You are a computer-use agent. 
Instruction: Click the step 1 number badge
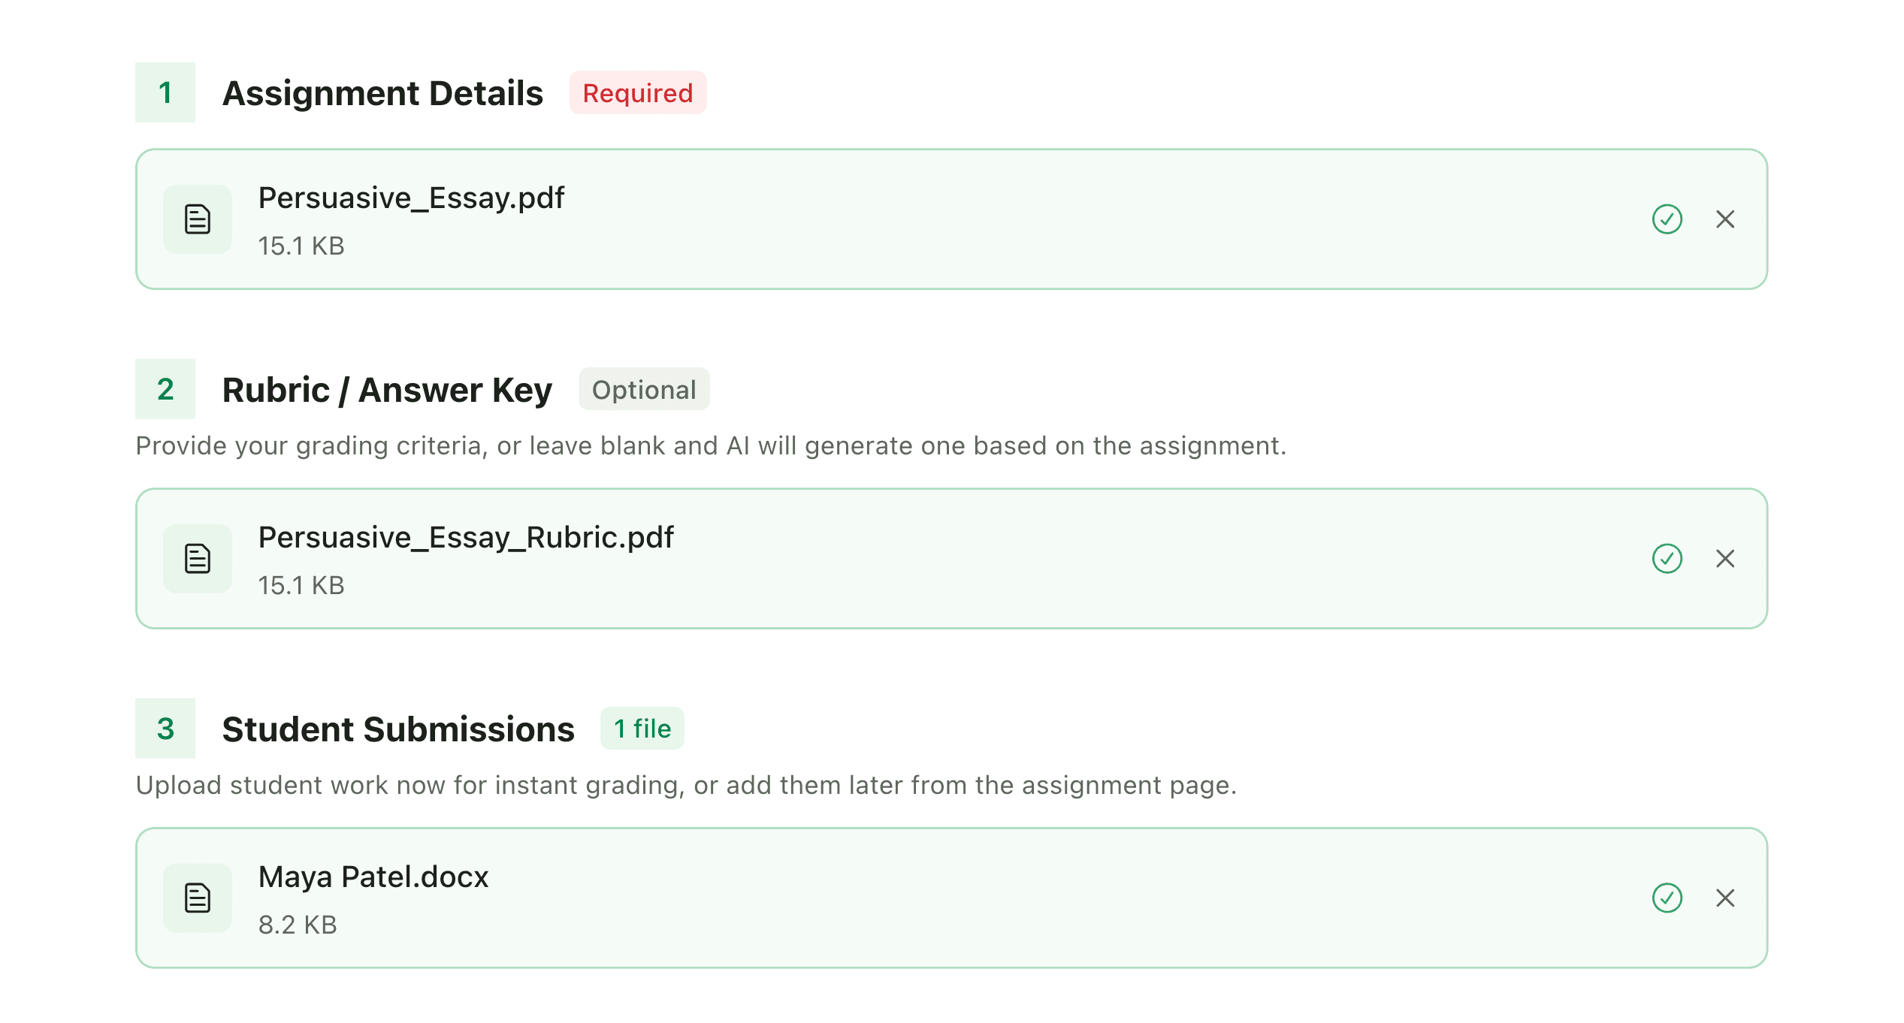coord(165,93)
